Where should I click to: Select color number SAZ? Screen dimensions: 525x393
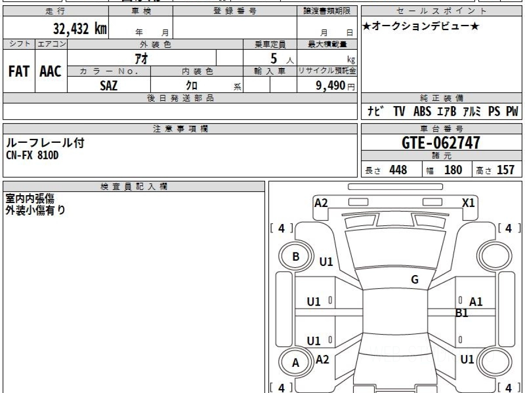pos(108,86)
